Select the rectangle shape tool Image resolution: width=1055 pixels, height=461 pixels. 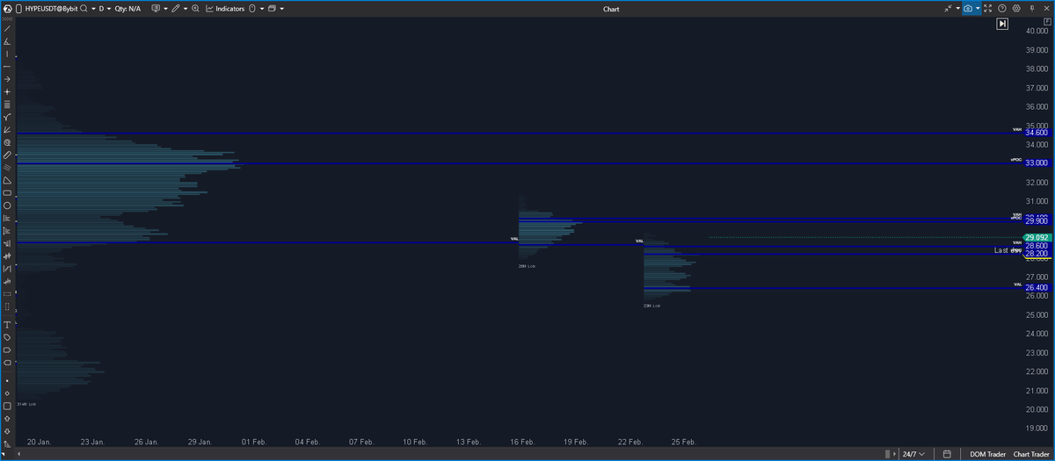pyautogui.click(x=7, y=192)
